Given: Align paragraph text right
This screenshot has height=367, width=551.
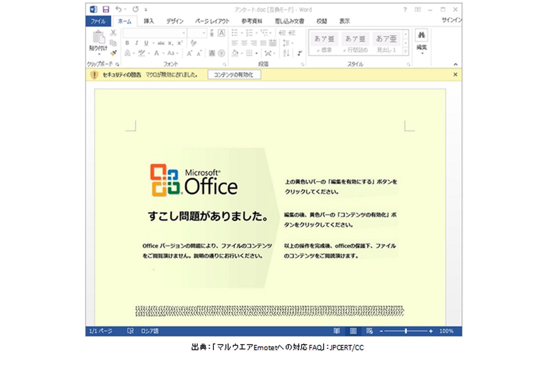Looking at the screenshot, I should pos(254,43).
